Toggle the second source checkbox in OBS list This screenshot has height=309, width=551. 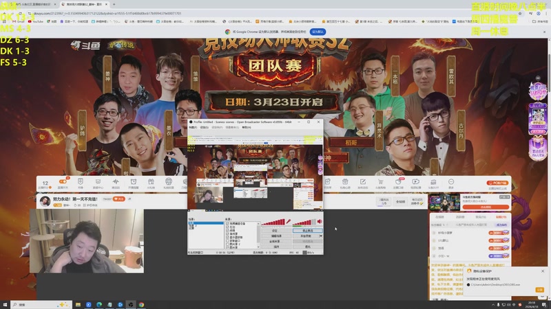click(x=227, y=227)
